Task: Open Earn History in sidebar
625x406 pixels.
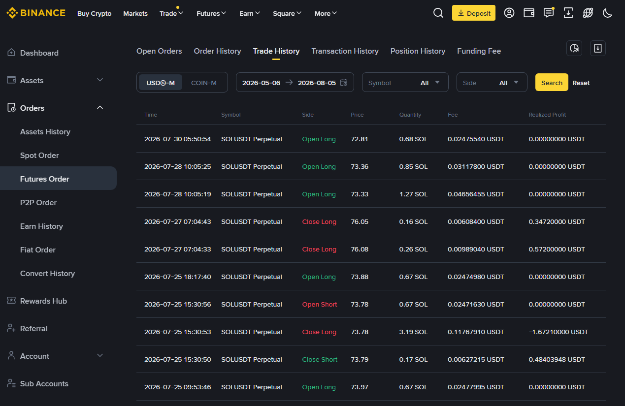Action: point(41,226)
